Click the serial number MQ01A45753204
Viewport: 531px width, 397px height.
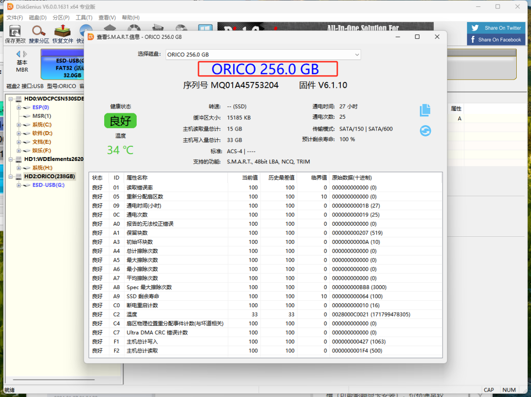click(244, 85)
